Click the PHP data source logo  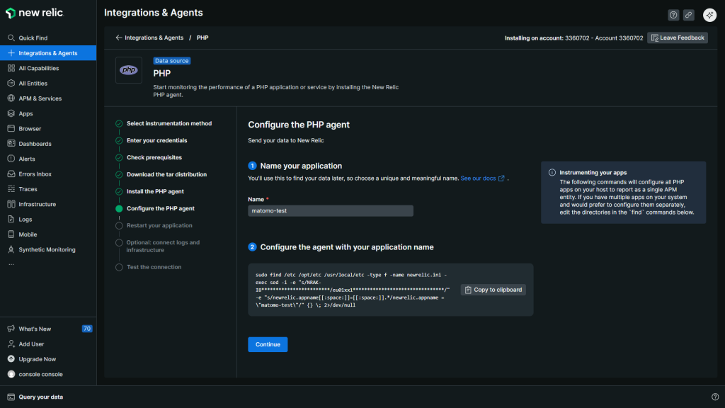coord(129,70)
